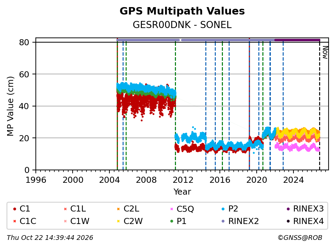
Task: Click the 80 tick label on the y-axis
Action: click(x=24, y=43)
